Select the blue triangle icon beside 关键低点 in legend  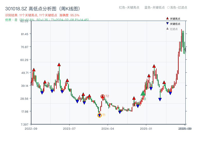click(167, 24)
